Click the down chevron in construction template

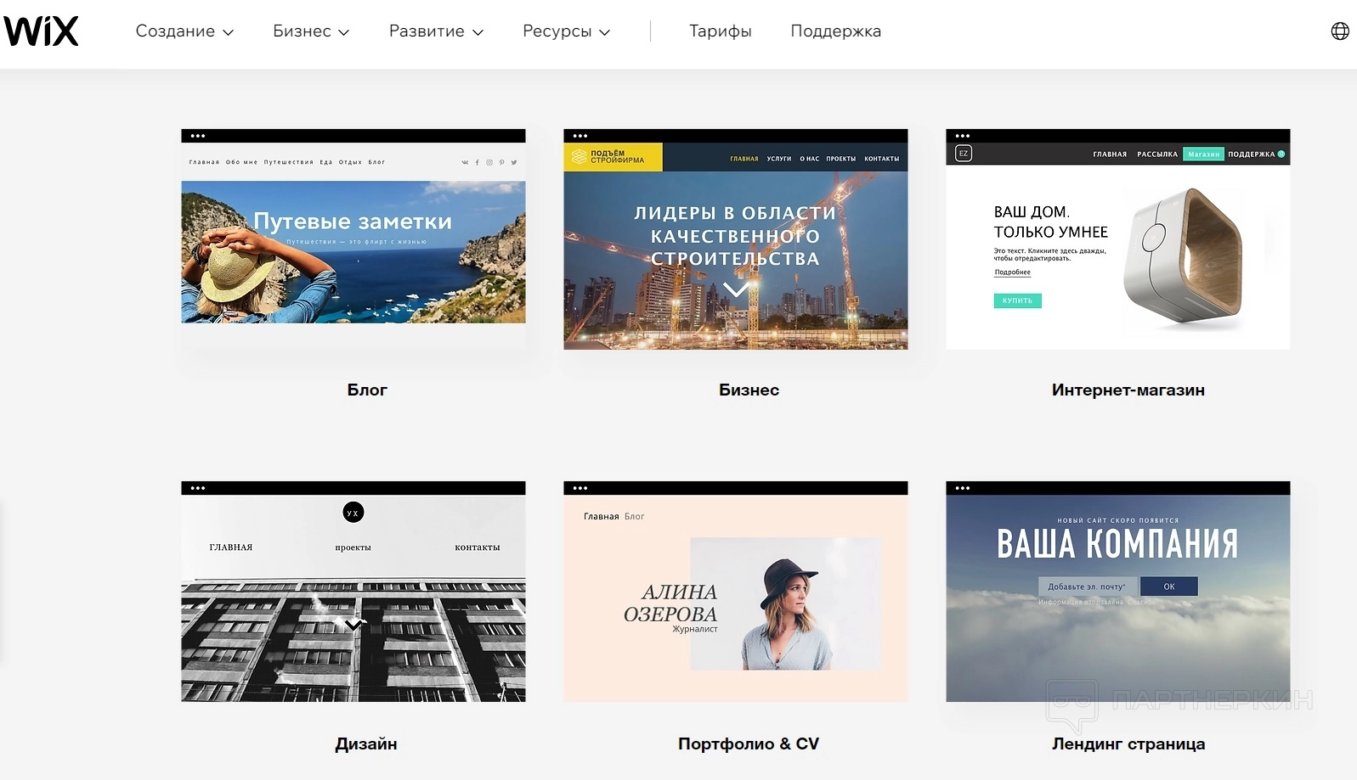tap(736, 289)
